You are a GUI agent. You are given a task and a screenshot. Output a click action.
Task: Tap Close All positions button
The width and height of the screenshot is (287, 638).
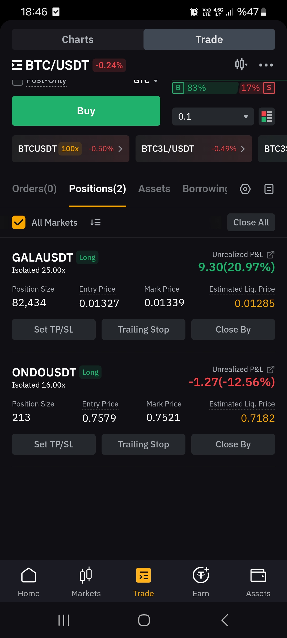[251, 222]
